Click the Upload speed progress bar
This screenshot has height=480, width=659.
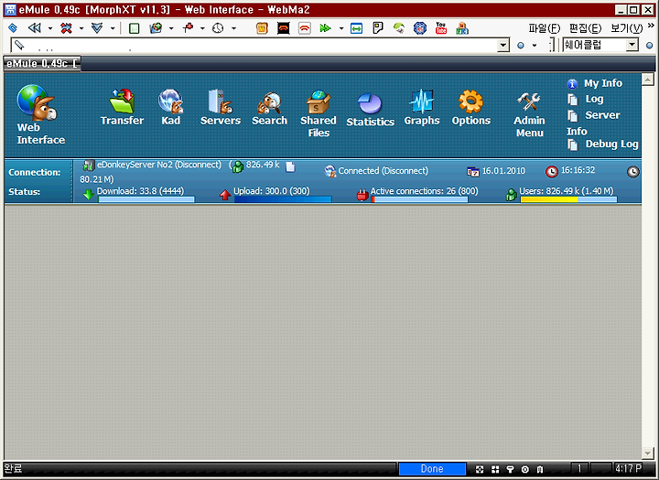coord(283,199)
